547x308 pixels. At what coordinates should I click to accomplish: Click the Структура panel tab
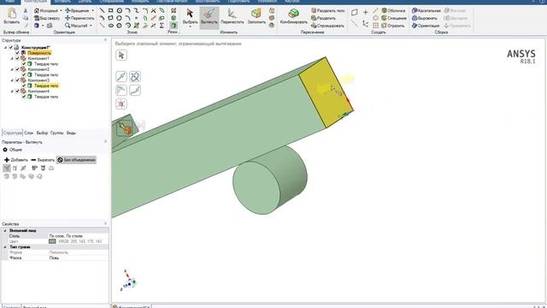tap(12, 133)
